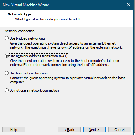Click the 'What type of network' subtitle text
The image size is (135, 135).
[48, 19]
